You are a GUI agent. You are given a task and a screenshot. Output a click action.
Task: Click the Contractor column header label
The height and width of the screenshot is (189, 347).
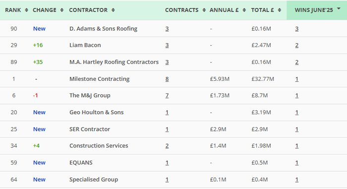click(x=88, y=10)
